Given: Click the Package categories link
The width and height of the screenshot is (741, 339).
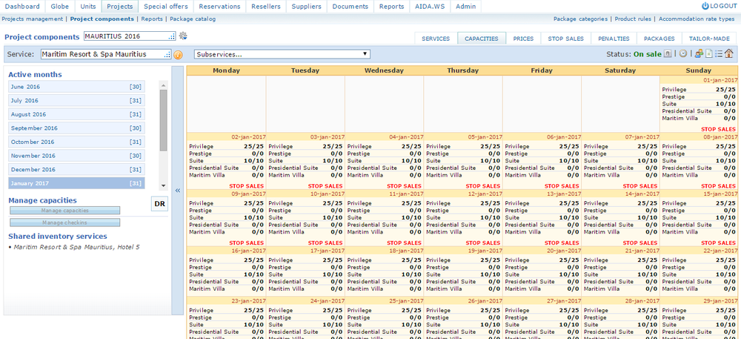Looking at the screenshot, I should click(580, 19).
